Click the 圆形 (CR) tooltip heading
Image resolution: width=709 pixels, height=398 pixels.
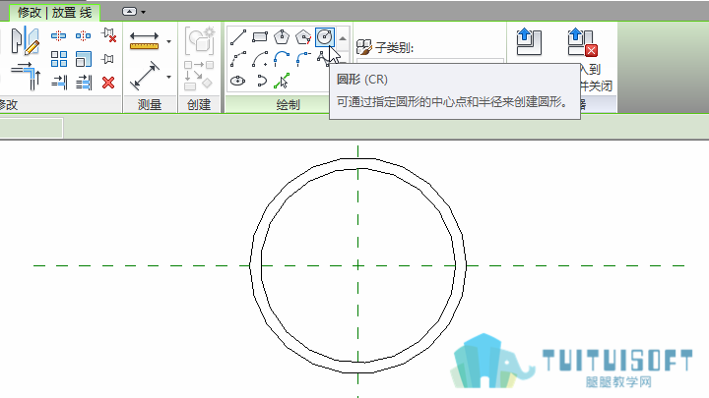(362, 80)
